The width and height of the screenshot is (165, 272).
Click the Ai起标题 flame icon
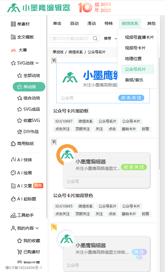pyautogui.click(x=13, y=199)
